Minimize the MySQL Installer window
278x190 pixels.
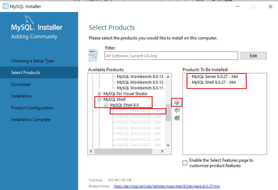(x=237, y=7)
